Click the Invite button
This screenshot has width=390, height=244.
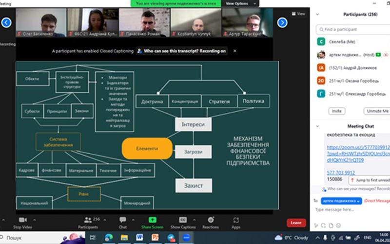[x=337, y=111]
